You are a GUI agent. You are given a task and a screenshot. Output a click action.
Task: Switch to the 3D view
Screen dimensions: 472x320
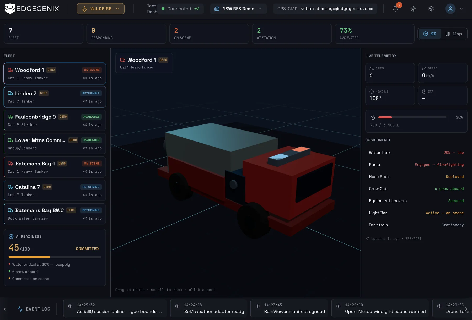[x=430, y=34]
